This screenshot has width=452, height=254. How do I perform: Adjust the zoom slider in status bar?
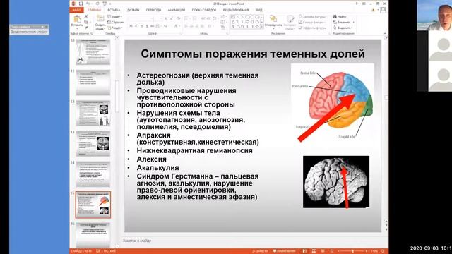(352, 251)
